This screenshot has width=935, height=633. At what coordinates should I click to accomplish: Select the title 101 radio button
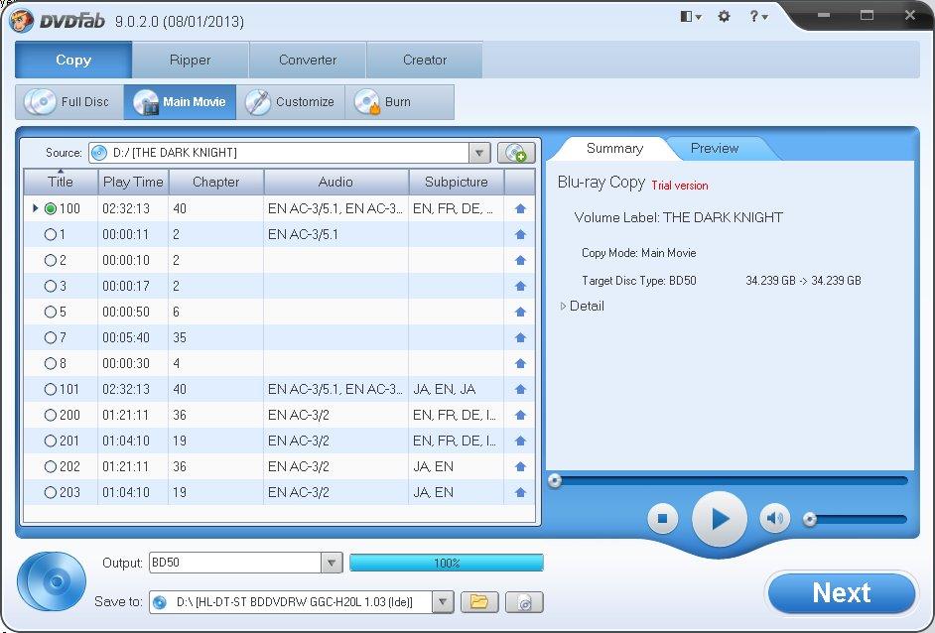pyautogui.click(x=51, y=389)
